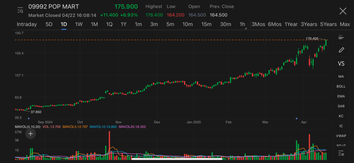Select the 10m minute interval

pos(188,24)
